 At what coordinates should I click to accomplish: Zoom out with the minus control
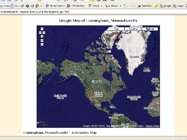coord(42,44)
